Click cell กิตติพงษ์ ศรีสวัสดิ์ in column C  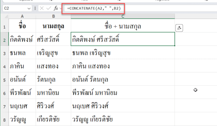[123, 39]
